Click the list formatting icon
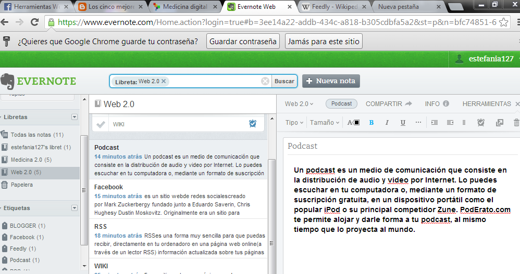 click(x=464, y=123)
